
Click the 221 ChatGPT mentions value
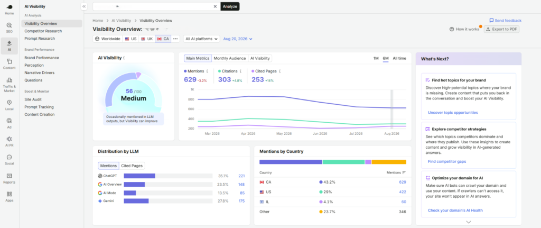[x=241, y=176]
